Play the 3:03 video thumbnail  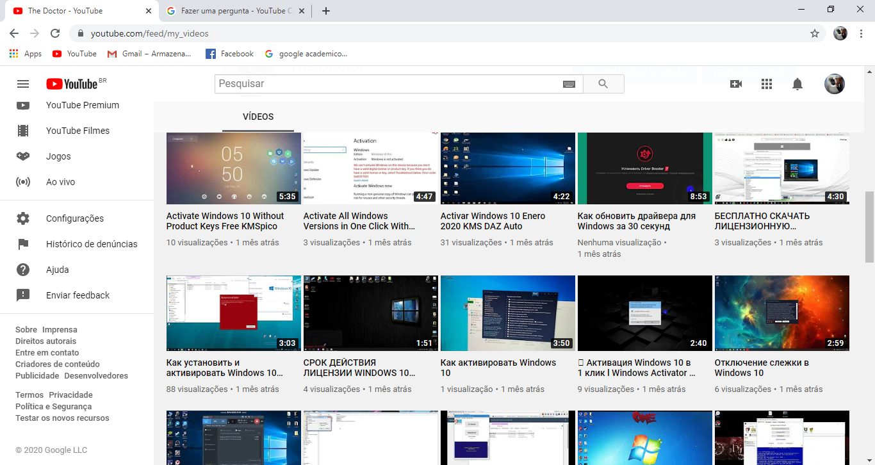coord(233,313)
